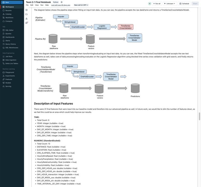This screenshot has height=187, width=201.
Task: Click the Python language badge next to title
Action: coord(56,2)
